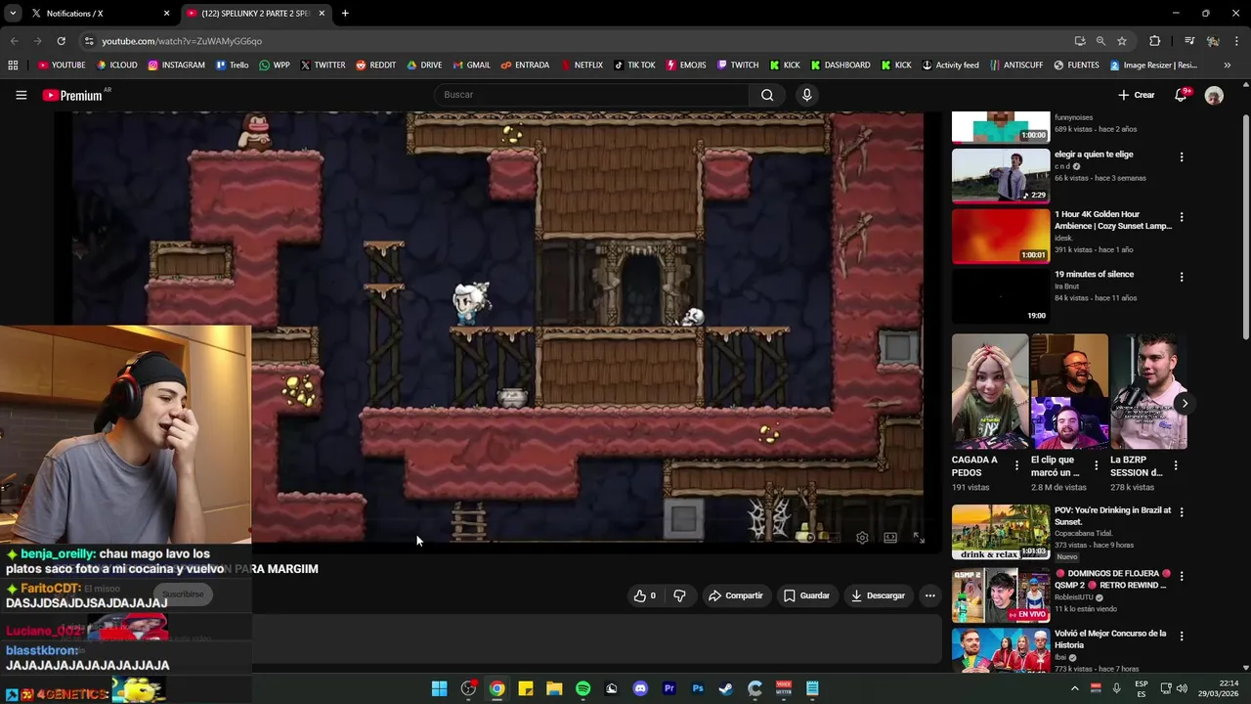The image size is (1251, 704).
Task: Open the new tab plus button
Action: [345, 14]
